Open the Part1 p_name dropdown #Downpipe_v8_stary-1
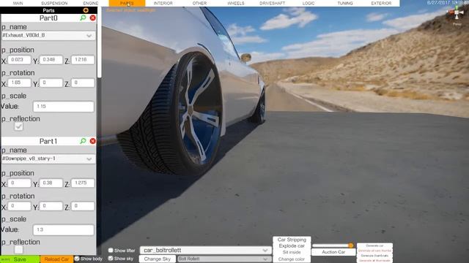The height and width of the screenshot is (263, 469). point(48,159)
